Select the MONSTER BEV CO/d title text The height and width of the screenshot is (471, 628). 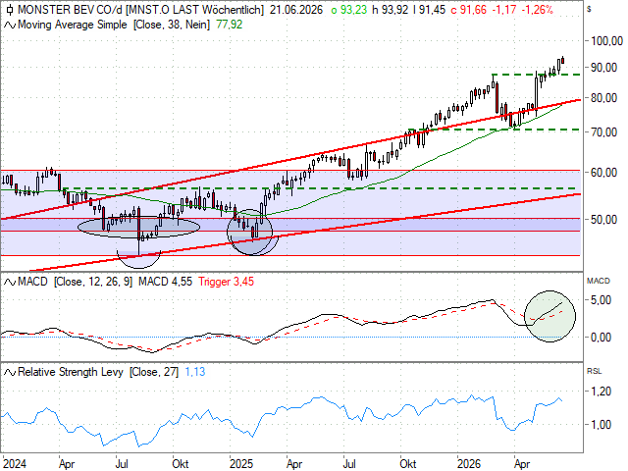pyautogui.click(x=70, y=10)
